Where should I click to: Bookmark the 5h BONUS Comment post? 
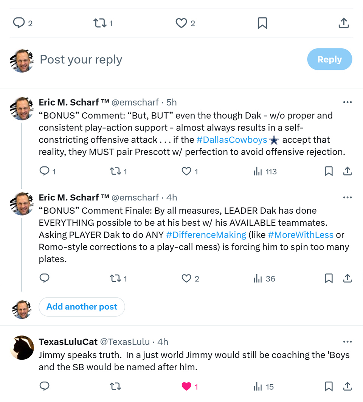(x=329, y=171)
